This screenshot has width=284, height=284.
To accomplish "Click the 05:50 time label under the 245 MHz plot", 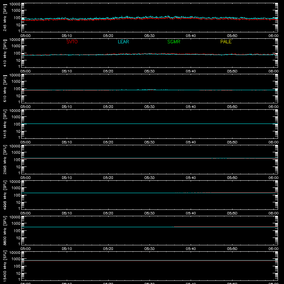I will (232, 36).
